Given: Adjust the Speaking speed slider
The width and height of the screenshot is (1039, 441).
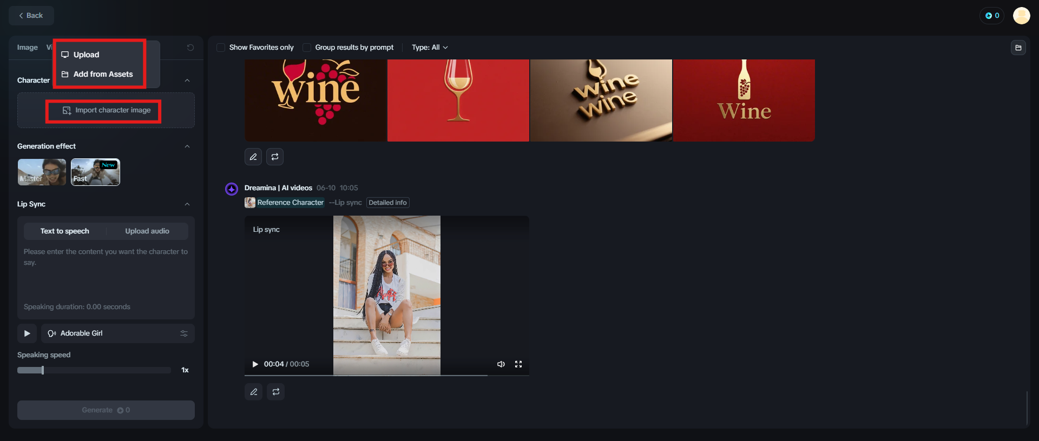Looking at the screenshot, I should click(x=94, y=370).
